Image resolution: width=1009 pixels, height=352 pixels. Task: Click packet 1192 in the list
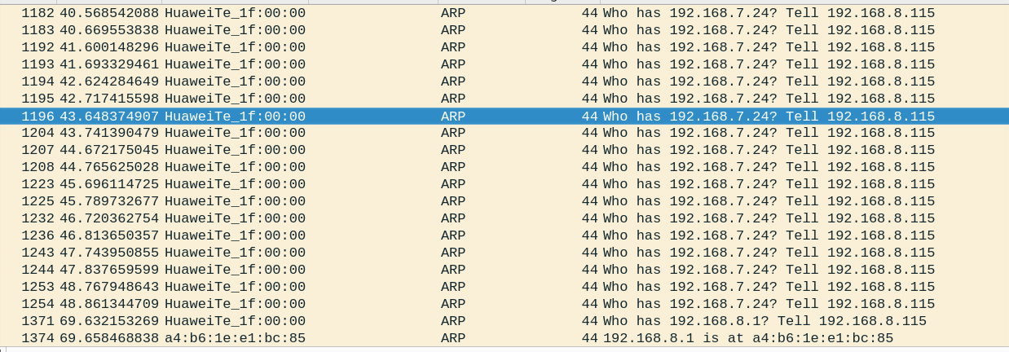pyautogui.click(x=504, y=47)
